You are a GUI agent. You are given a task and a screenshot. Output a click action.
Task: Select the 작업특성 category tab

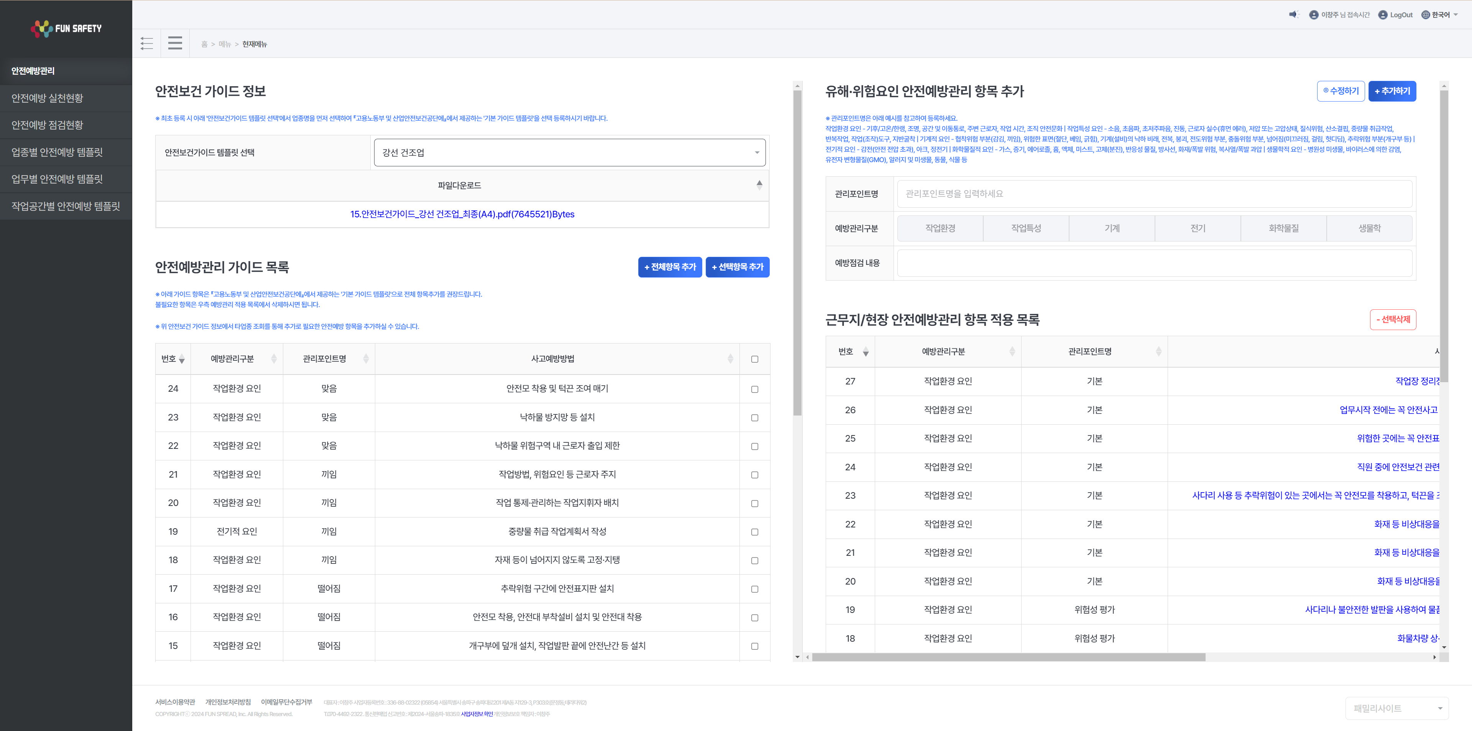tap(1026, 228)
